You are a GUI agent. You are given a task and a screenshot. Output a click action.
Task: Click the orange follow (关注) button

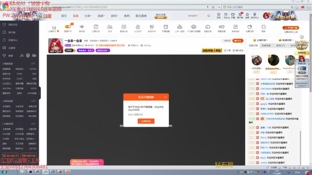[x=238, y=41]
